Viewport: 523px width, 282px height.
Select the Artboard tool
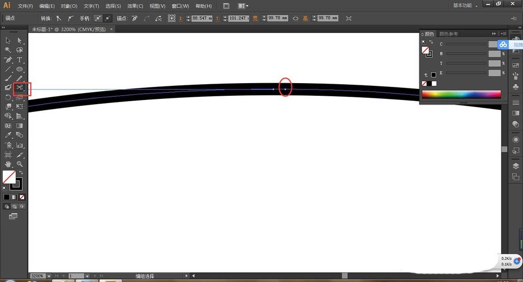click(x=8, y=155)
